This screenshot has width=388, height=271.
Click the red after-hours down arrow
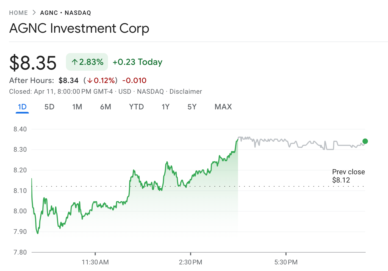[x=90, y=81]
